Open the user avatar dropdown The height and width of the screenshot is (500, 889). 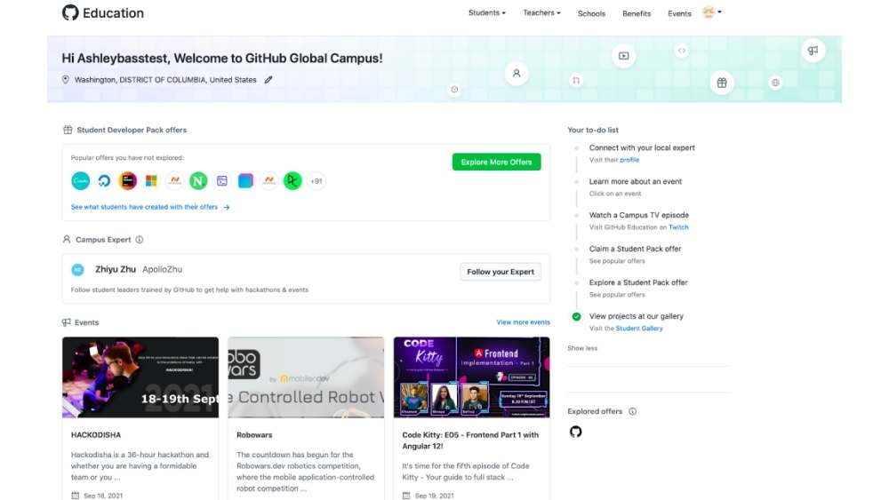711,12
